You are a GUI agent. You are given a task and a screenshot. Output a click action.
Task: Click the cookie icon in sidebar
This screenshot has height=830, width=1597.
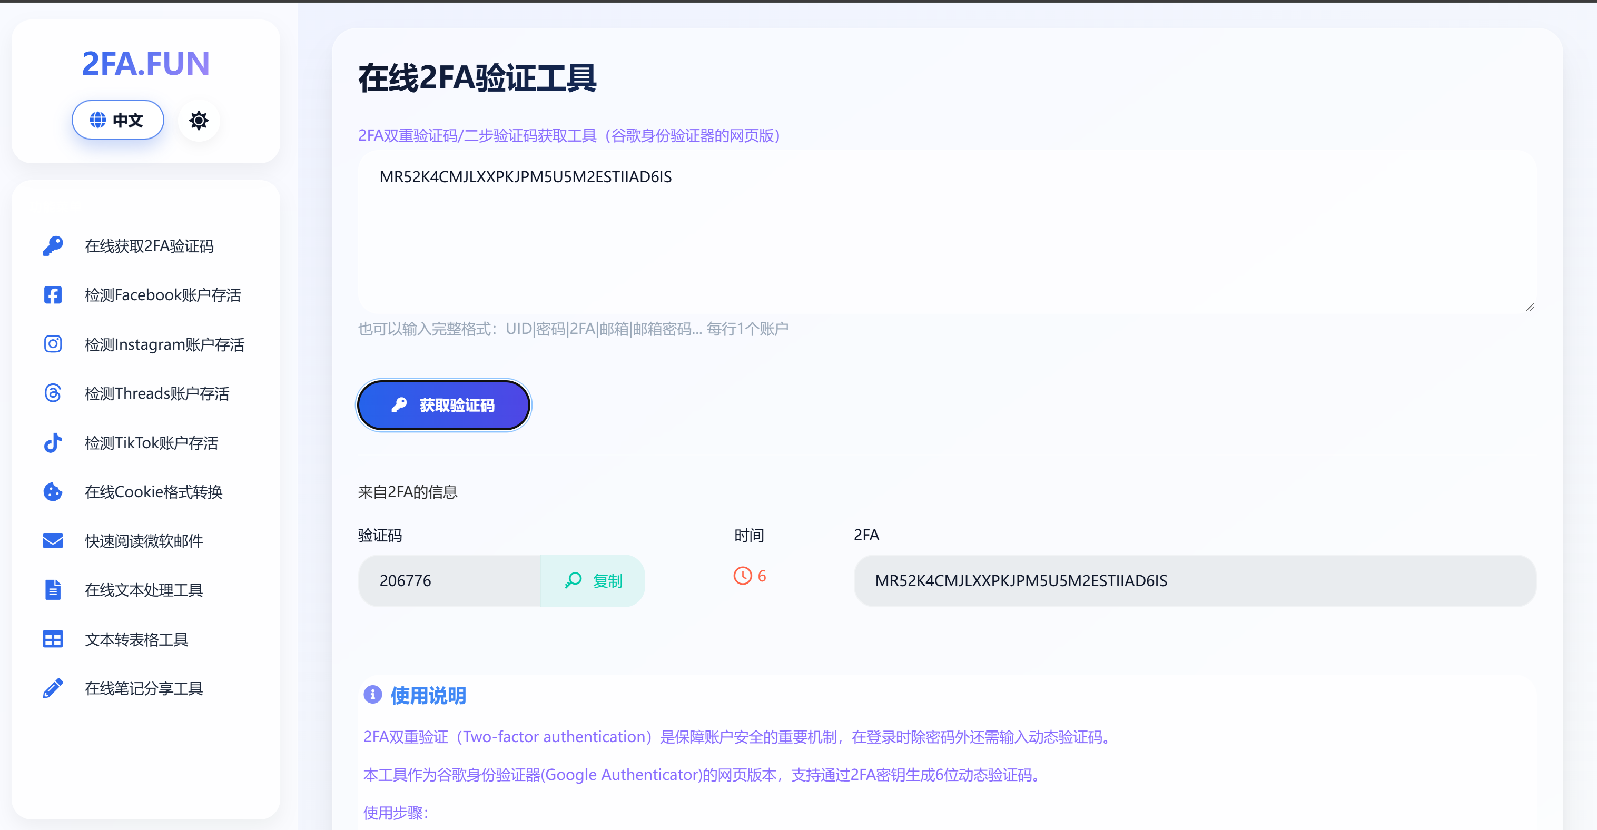[x=53, y=491]
